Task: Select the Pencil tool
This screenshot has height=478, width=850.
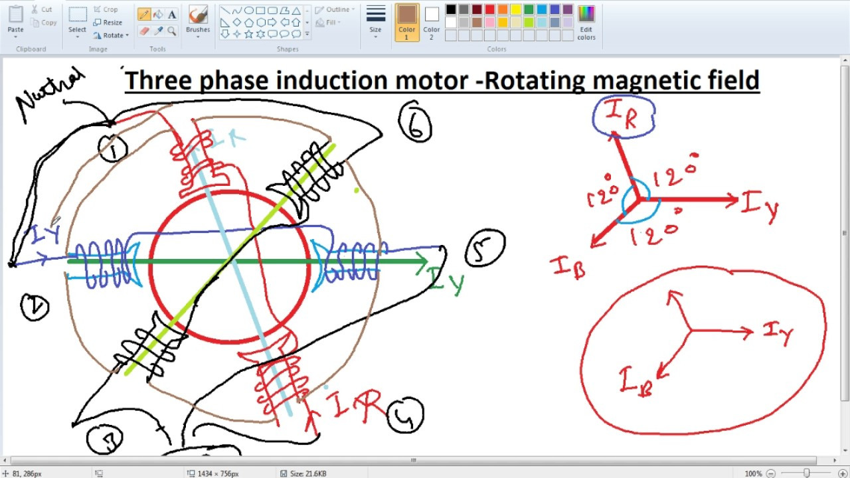Action: (143, 15)
